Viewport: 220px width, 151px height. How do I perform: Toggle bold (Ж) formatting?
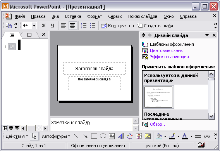click(44, 26)
